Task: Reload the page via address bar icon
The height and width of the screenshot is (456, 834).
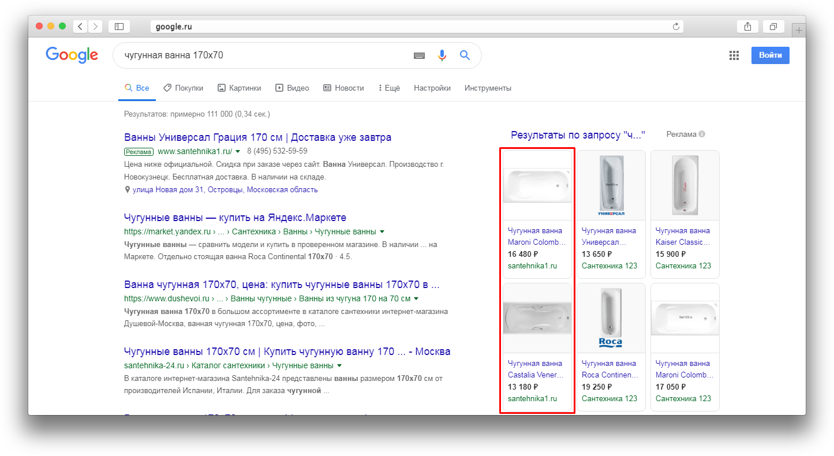Action: coord(676,26)
